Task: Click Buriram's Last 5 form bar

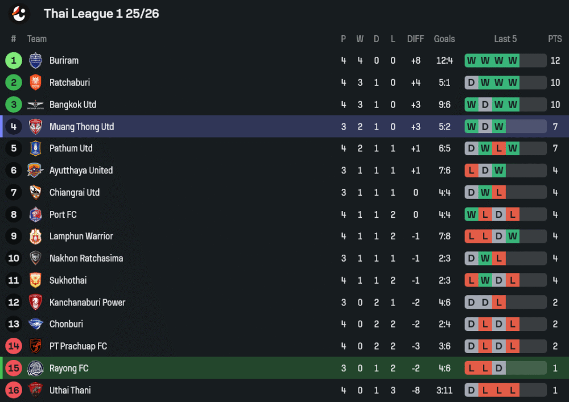Action: (505, 60)
